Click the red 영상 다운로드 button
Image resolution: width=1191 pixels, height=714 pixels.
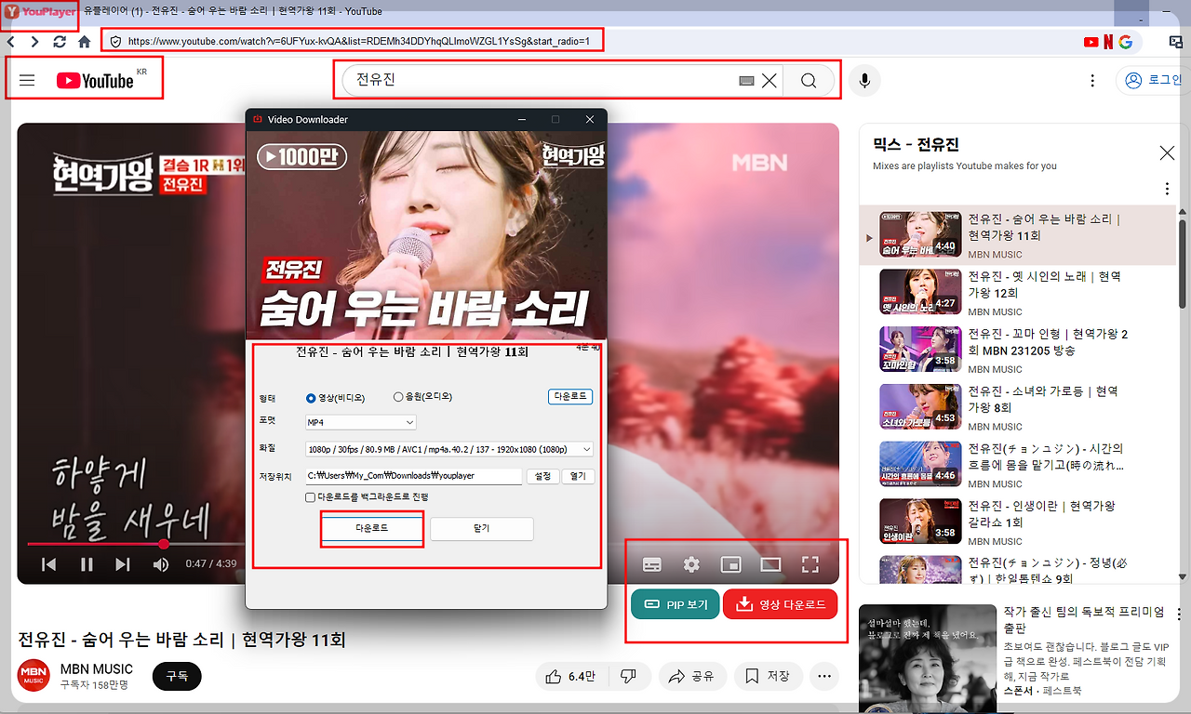coord(781,603)
